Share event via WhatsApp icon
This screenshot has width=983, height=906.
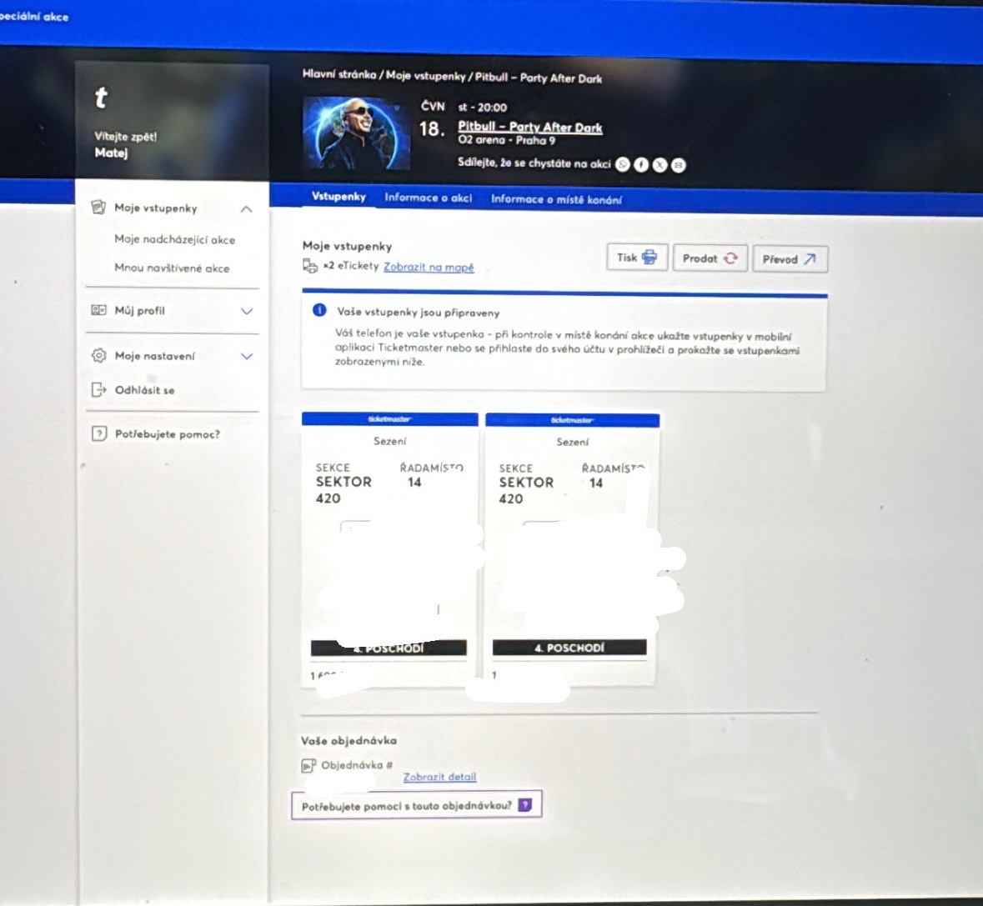(622, 164)
